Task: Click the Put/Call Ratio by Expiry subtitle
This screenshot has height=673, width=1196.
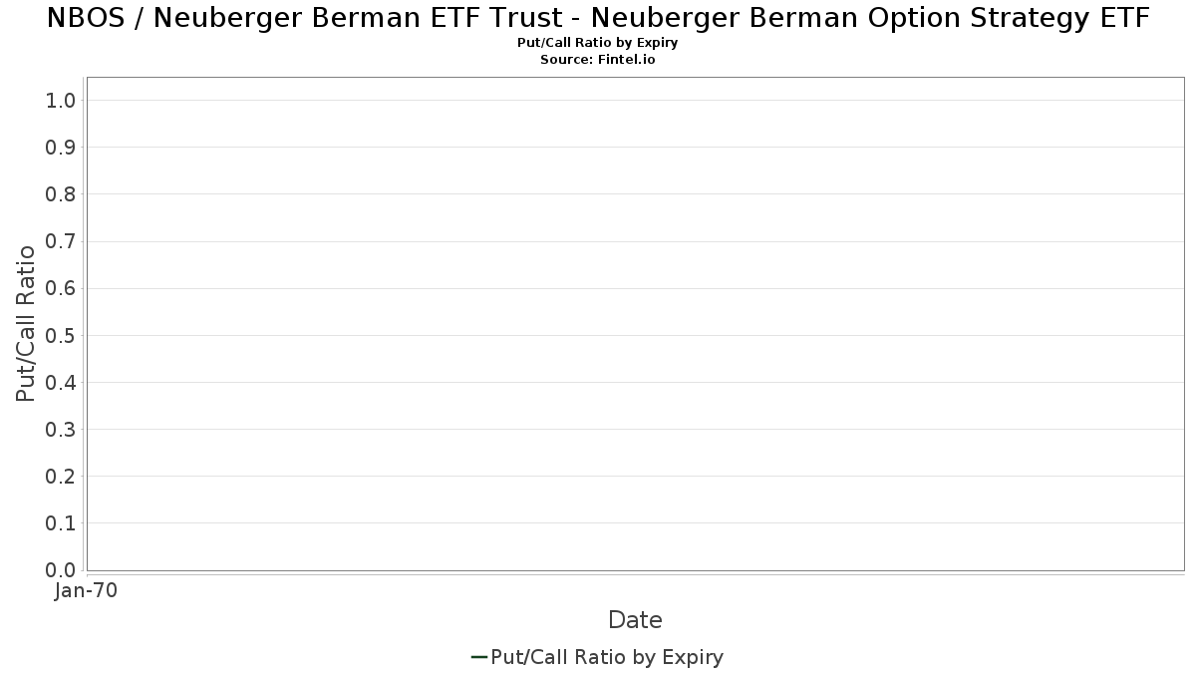Action: point(598,43)
